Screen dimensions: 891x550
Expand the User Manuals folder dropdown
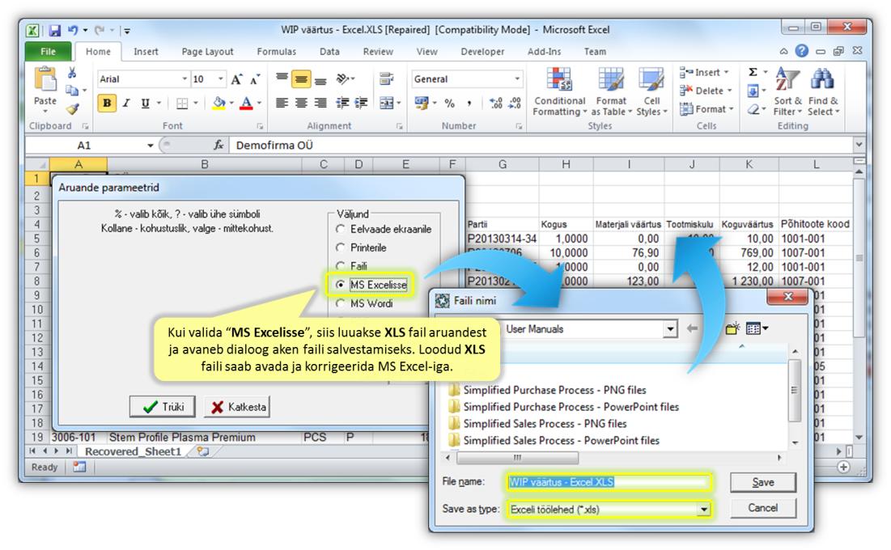pos(671,328)
